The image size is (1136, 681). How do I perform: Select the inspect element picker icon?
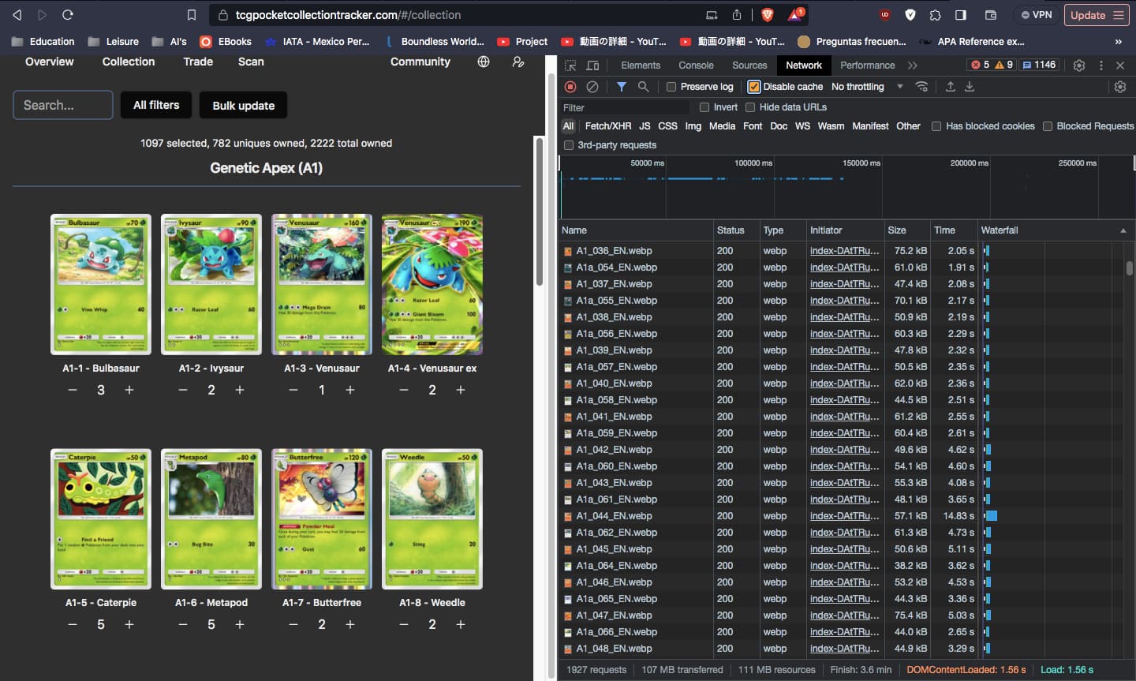[570, 65]
